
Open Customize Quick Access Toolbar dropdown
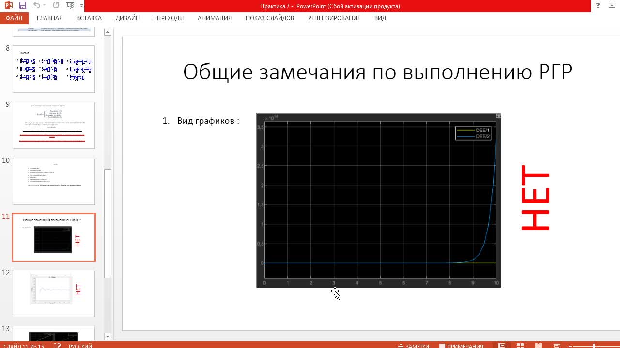click(81, 6)
